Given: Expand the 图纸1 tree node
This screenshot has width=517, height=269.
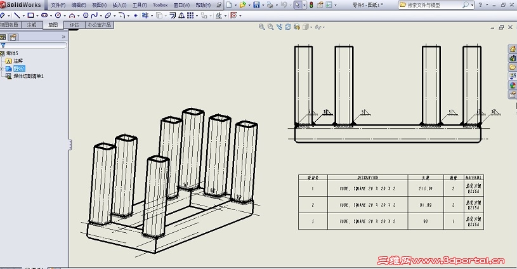Looking at the screenshot, I should [x=2, y=69].
